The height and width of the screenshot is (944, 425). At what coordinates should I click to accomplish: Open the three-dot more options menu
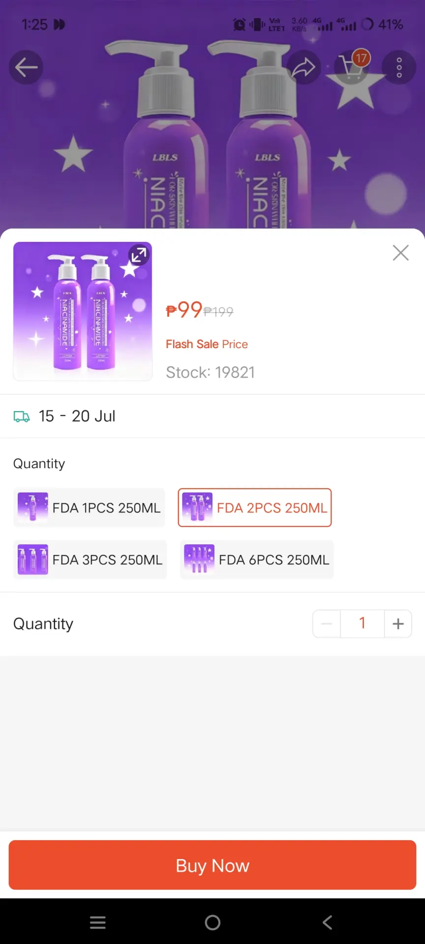point(399,67)
